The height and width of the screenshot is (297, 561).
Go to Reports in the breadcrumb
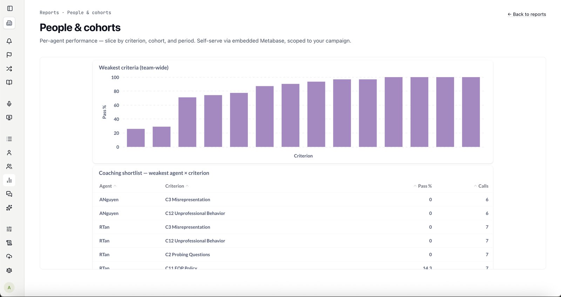tap(49, 13)
